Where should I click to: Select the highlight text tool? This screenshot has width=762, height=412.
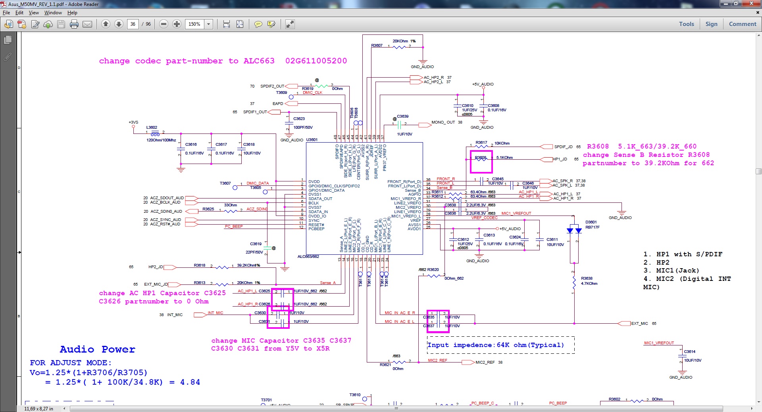(271, 24)
